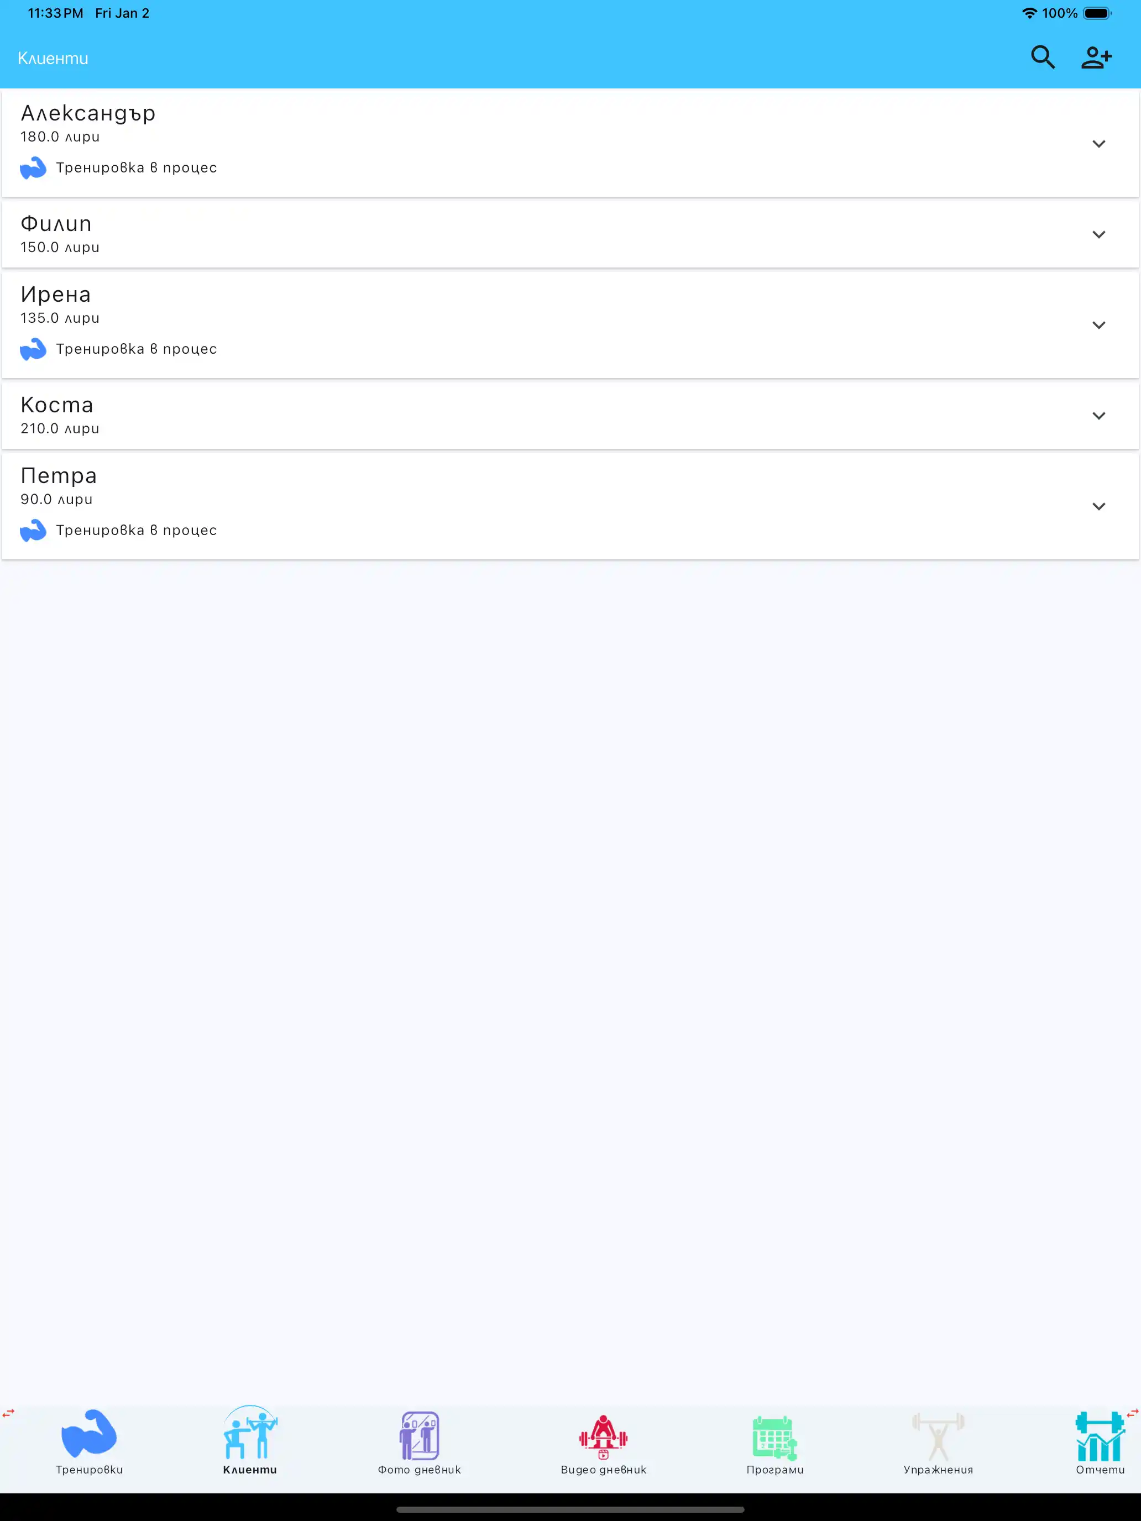1141x1521 pixels.
Task: Tap the add new client icon
Action: coord(1097,58)
